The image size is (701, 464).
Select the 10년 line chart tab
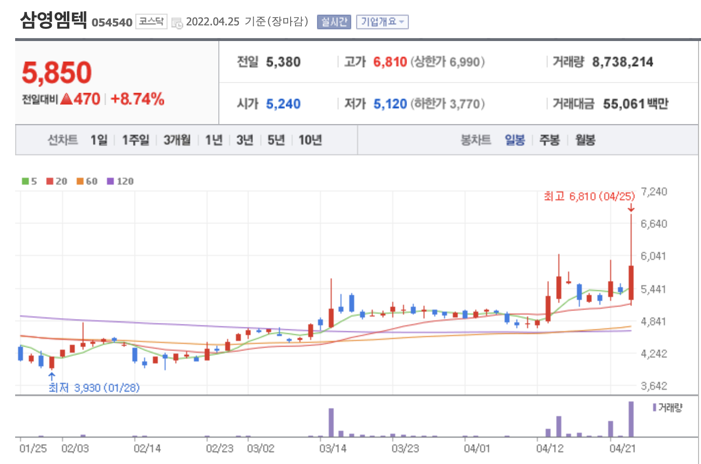tap(310, 140)
